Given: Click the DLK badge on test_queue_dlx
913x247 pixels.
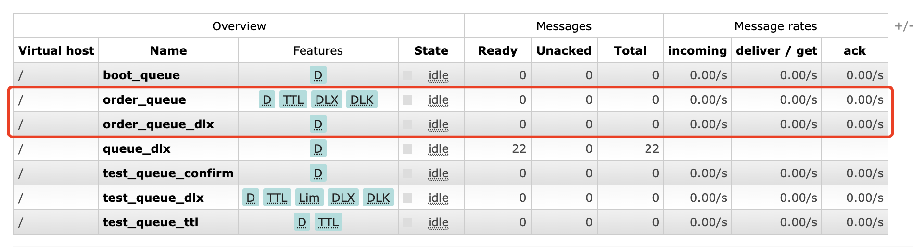Looking at the screenshot, I should pos(378,198).
